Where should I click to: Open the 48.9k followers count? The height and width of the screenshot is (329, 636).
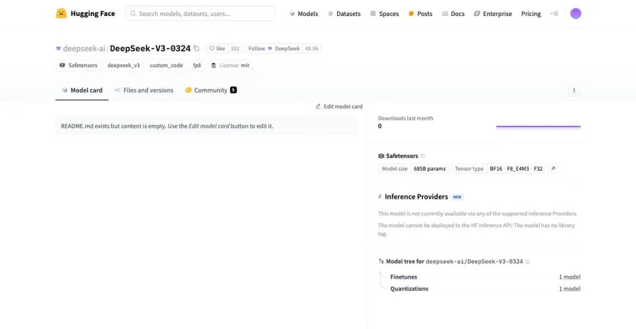pos(312,49)
